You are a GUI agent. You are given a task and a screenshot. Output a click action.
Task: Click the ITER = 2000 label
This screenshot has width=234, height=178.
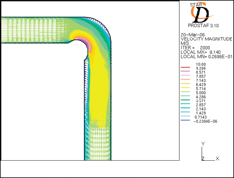pos(195,48)
